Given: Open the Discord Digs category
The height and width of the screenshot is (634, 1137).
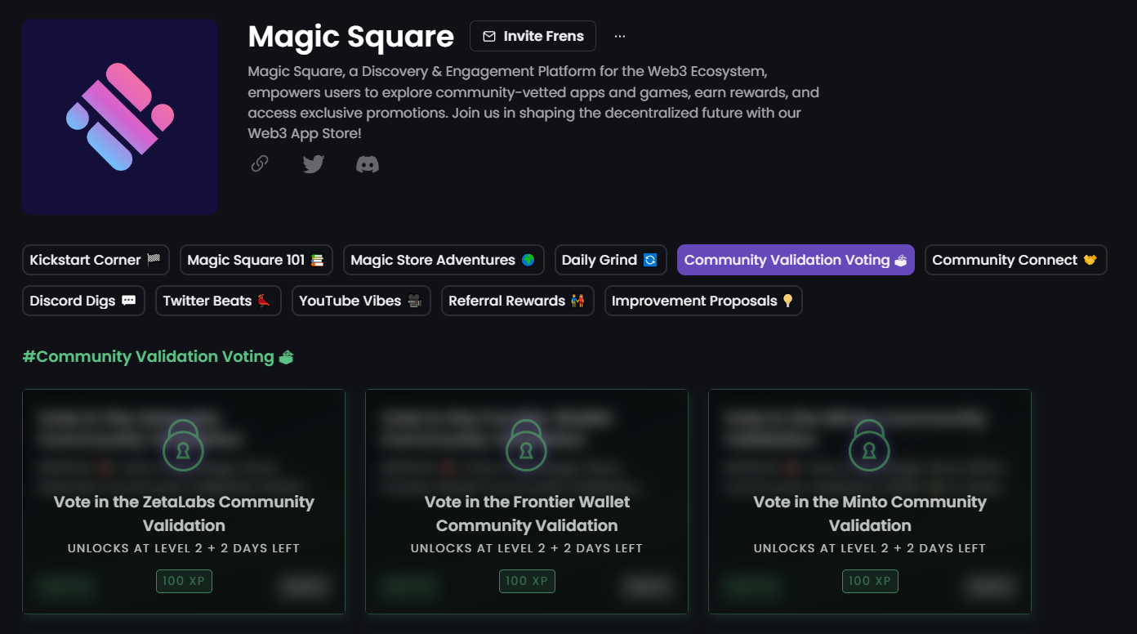Looking at the screenshot, I should 83,301.
